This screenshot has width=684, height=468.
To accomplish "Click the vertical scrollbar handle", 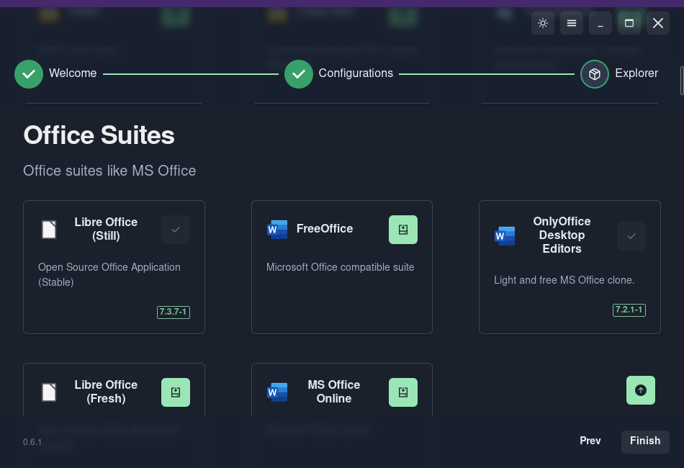I will [682, 81].
